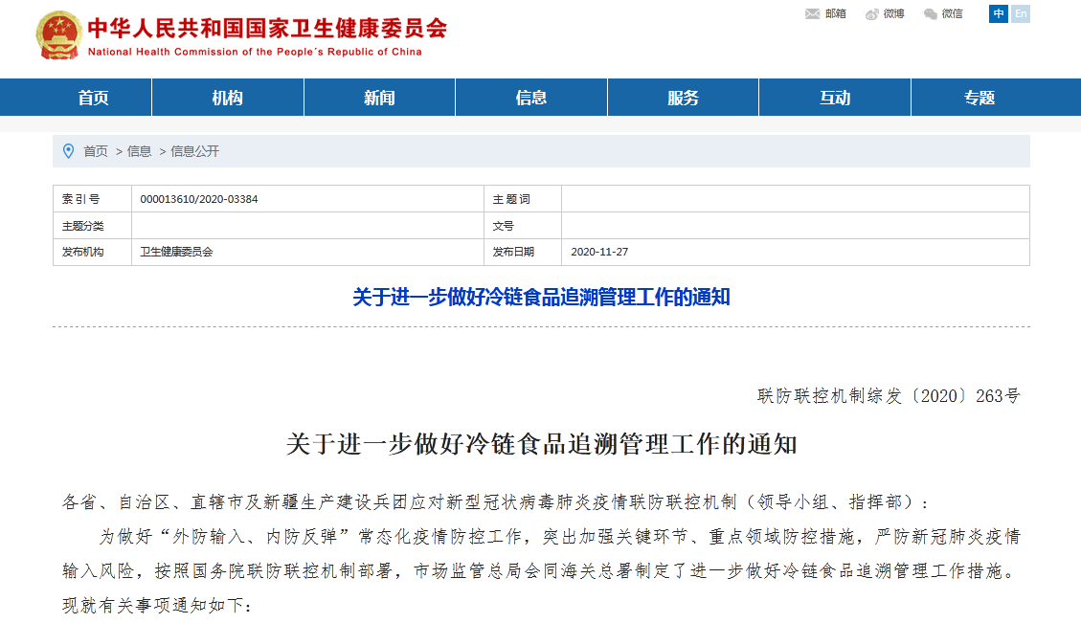Click the 主题分类 label cell

tap(92, 225)
